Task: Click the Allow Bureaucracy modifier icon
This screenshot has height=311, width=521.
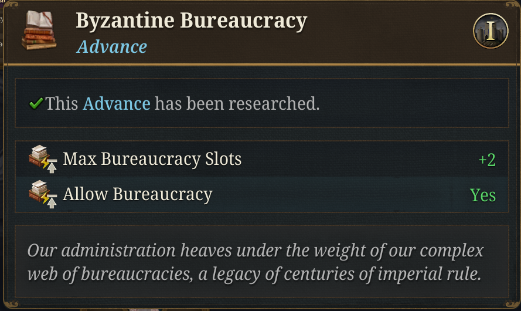Action: tap(42, 194)
